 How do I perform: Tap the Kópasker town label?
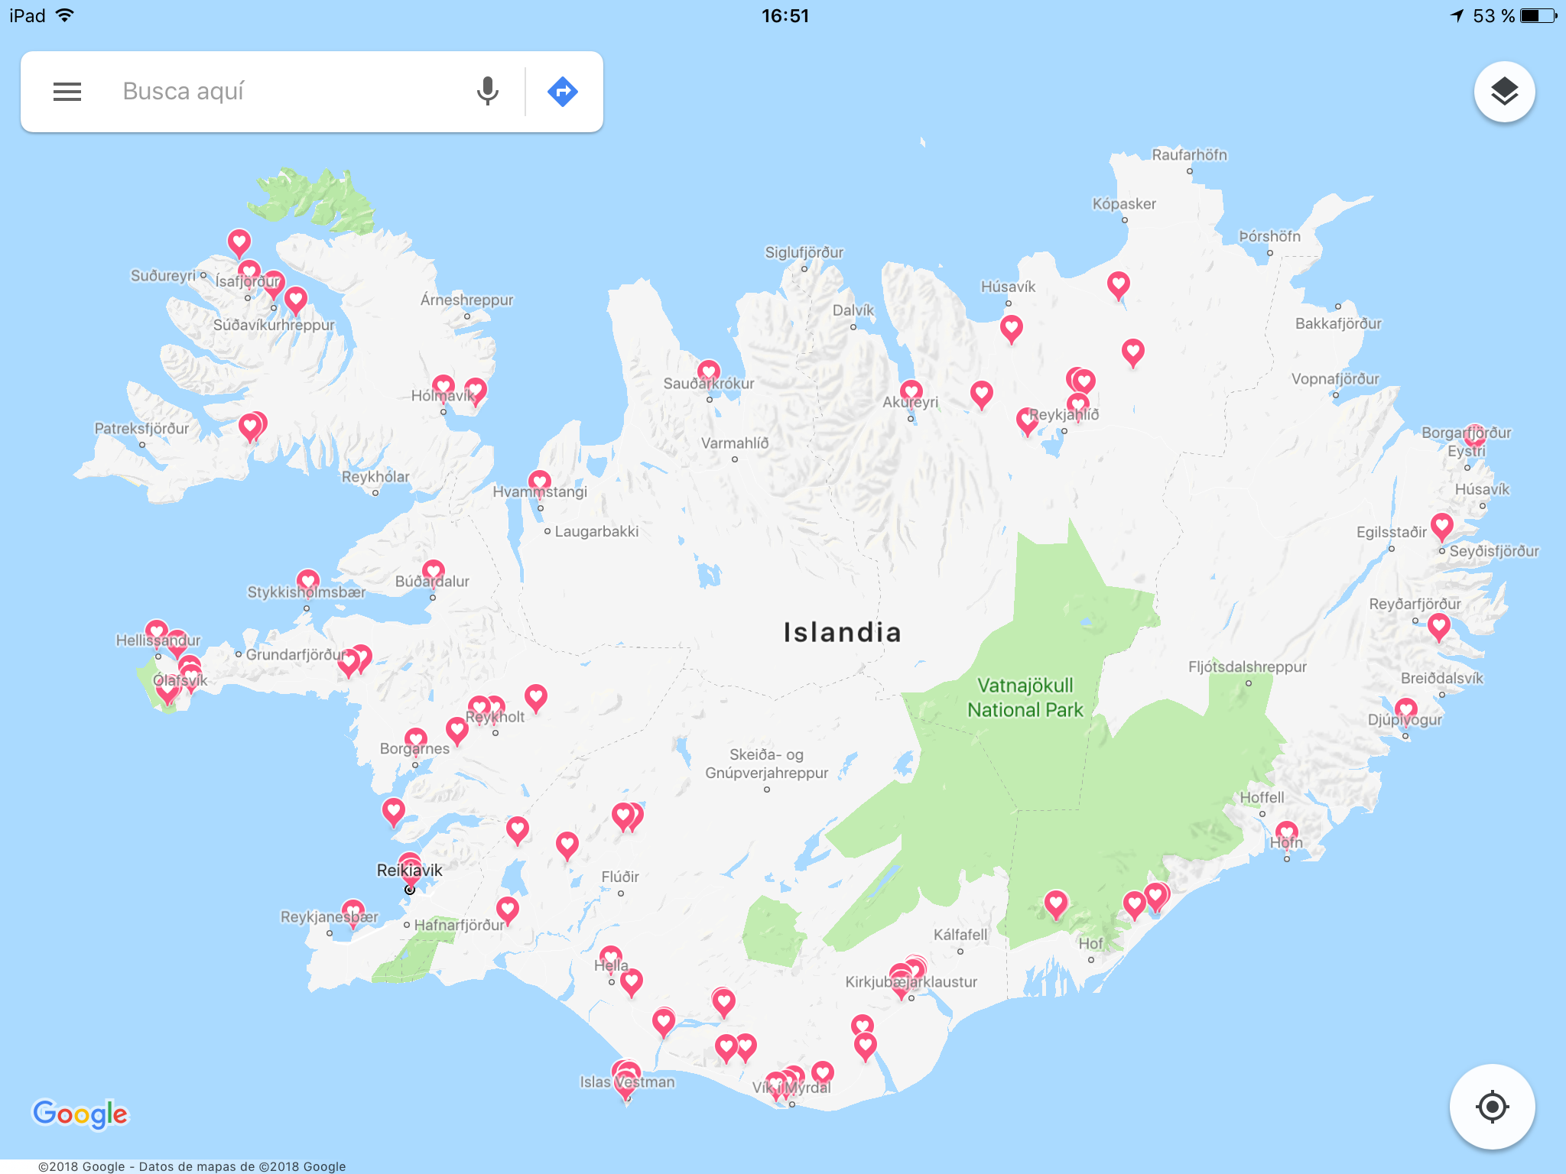point(1124,204)
